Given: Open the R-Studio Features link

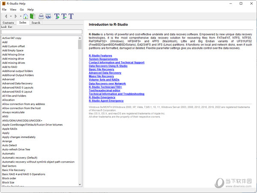Looking at the screenshot, I should tap(100, 56).
